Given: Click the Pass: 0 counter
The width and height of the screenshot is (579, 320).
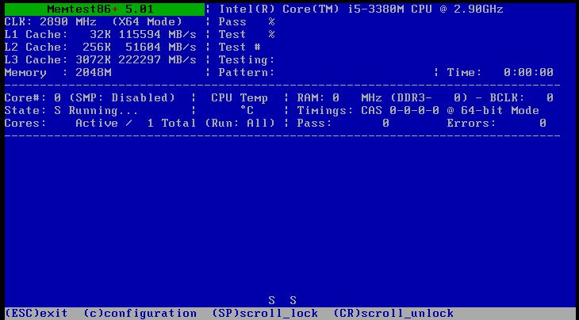Looking at the screenshot, I should pyautogui.click(x=343, y=123).
